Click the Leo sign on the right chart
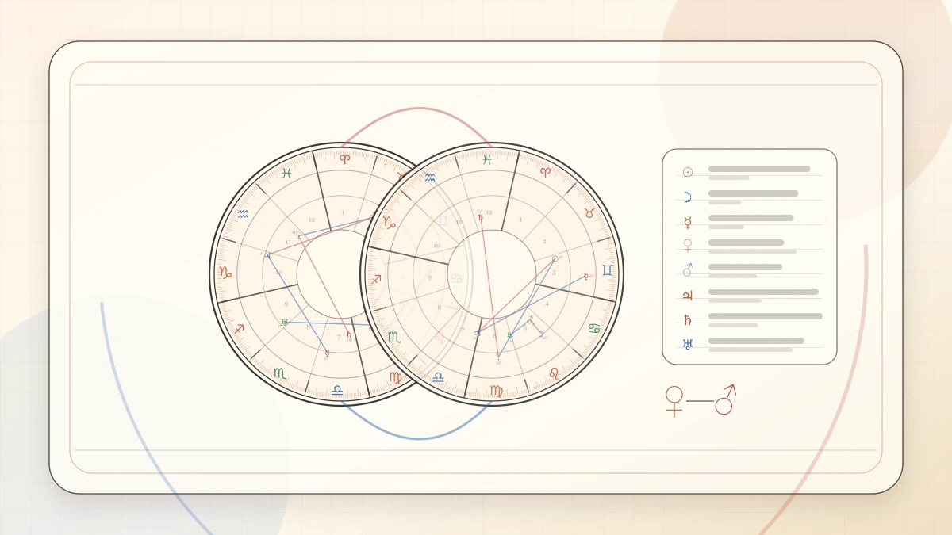952x535 pixels. coord(553,373)
